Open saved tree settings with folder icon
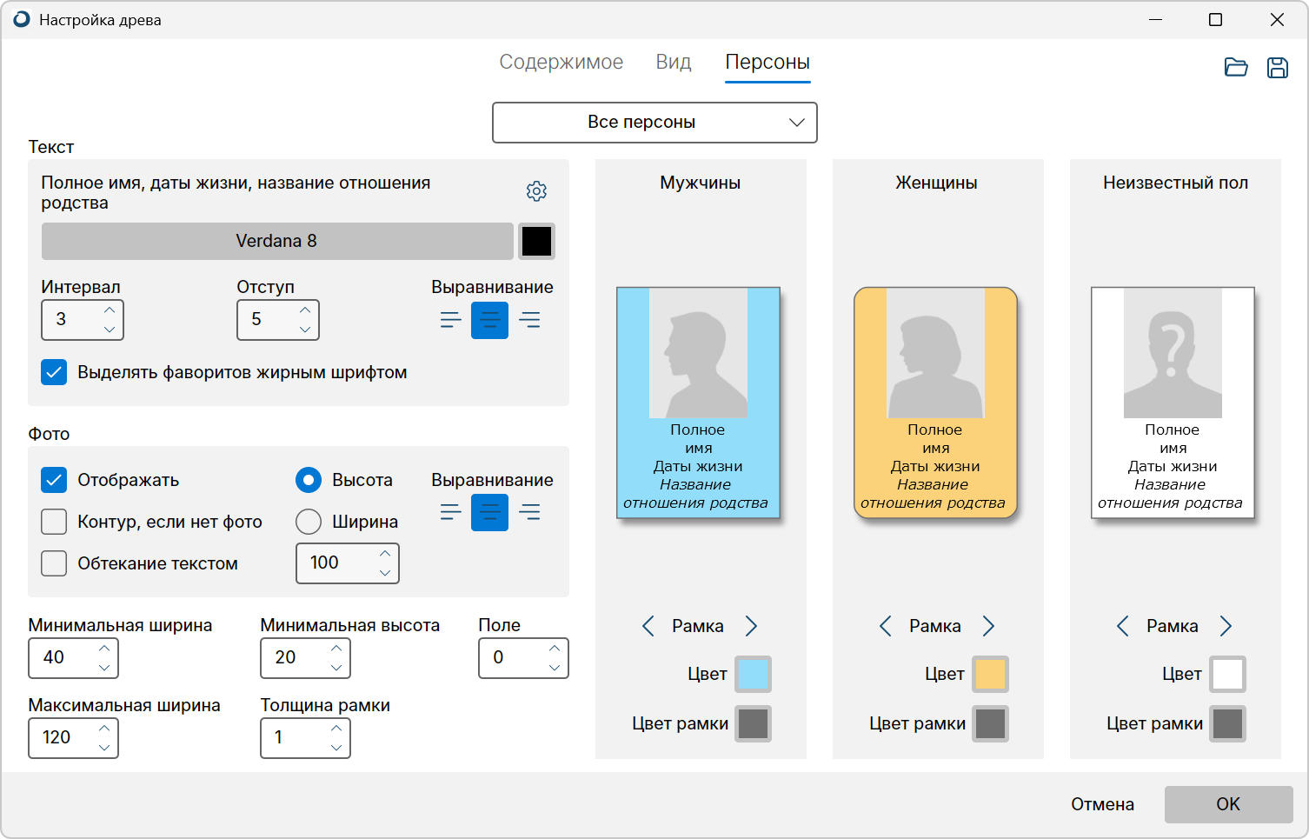 pyautogui.click(x=1235, y=67)
